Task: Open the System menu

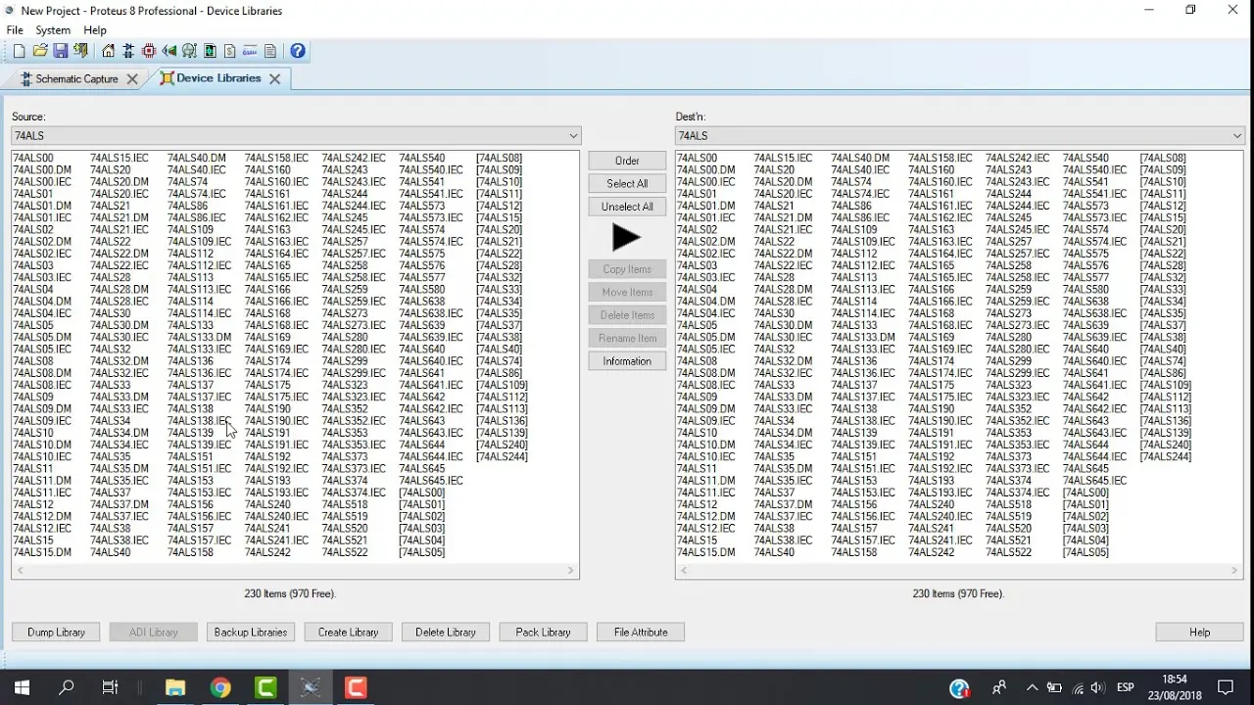Action: [x=53, y=30]
